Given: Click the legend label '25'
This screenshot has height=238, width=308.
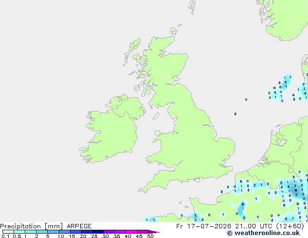Looking at the screenshot, I should (94, 236).
